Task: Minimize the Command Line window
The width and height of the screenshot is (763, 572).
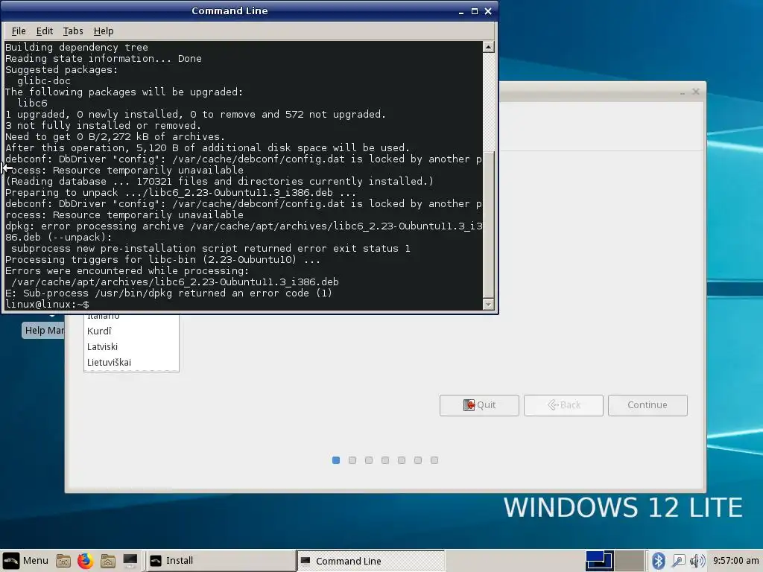Action: coord(460,11)
